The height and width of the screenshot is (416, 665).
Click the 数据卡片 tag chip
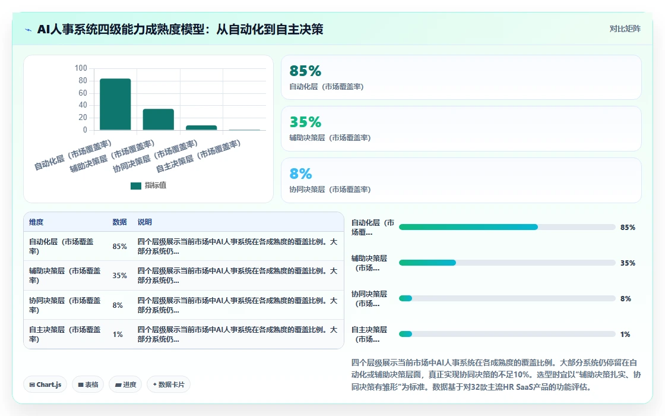click(x=169, y=385)
